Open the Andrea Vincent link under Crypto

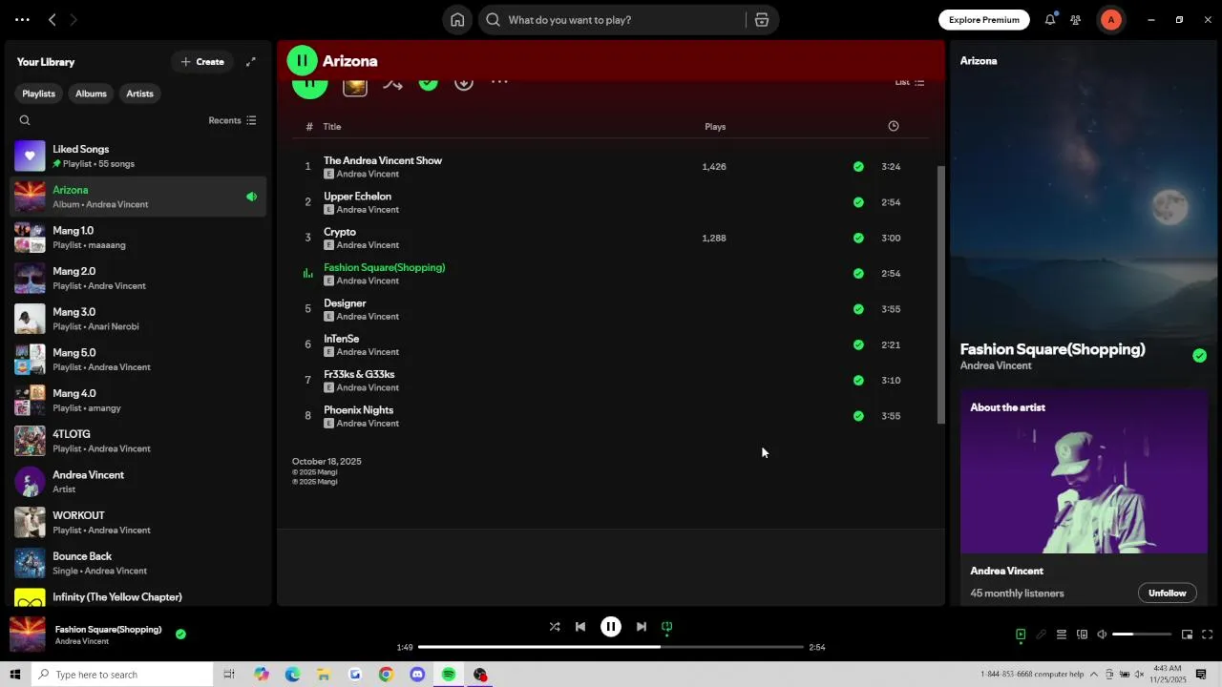tap(368, 245)
